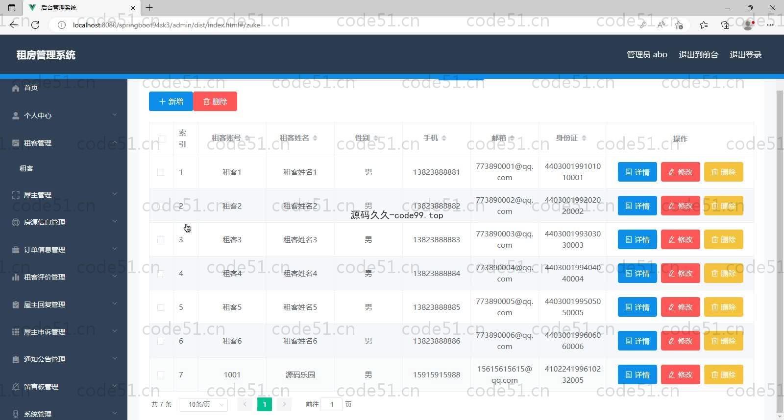Check the row checkbox for 租客5
The width and height of the screenshot is (784, 420).
(161, 307)
